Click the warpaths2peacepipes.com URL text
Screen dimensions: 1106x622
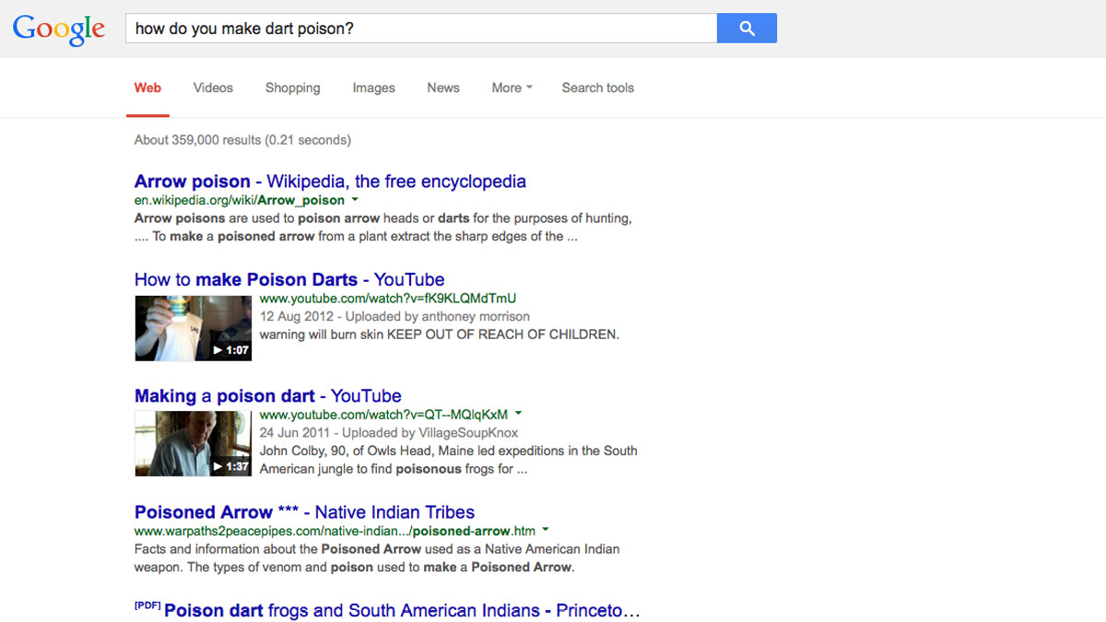(x=335, y=531)
